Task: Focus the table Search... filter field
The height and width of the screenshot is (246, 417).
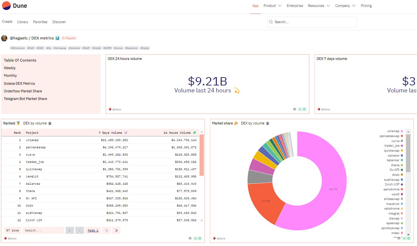Action: point(43,230)
